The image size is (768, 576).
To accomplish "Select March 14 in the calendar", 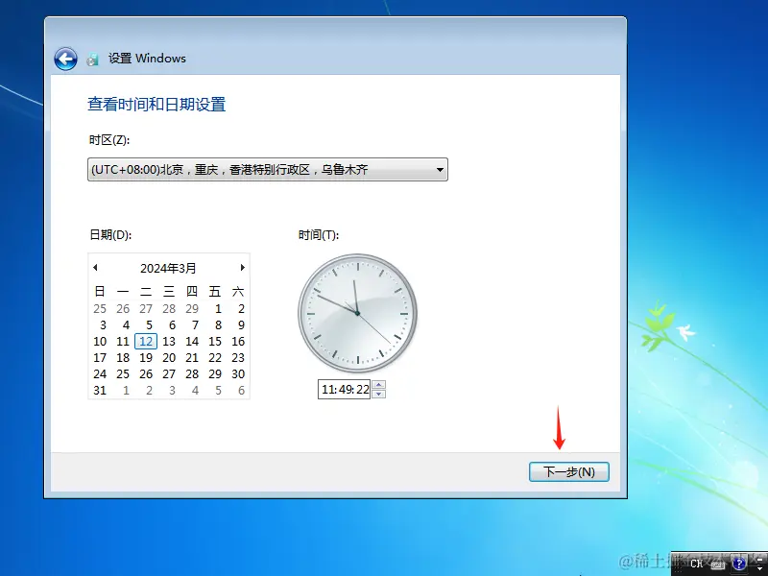I will [x=192, y=342].
